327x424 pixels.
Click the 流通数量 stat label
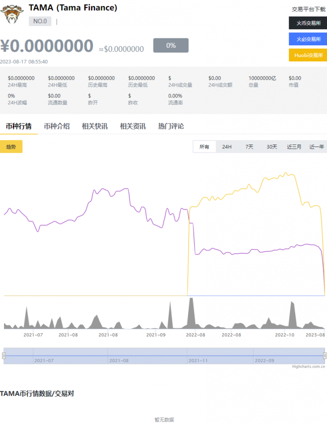point(57,103)
